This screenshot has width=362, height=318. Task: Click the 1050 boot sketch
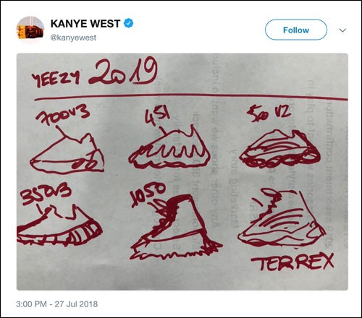(175, 228)
